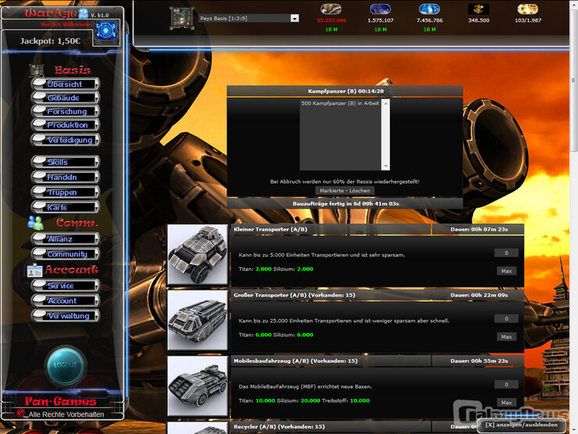Open the Account settings page

click(66, 301)
